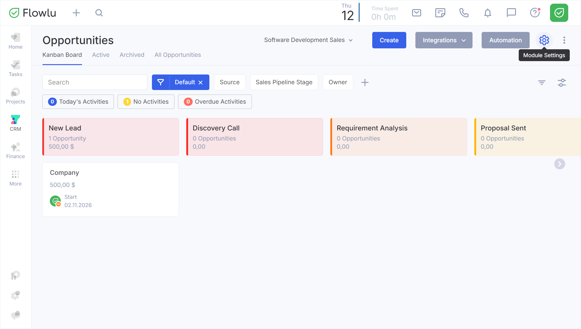Open the Sales Pipeline Stage filter

coord(284,82)
